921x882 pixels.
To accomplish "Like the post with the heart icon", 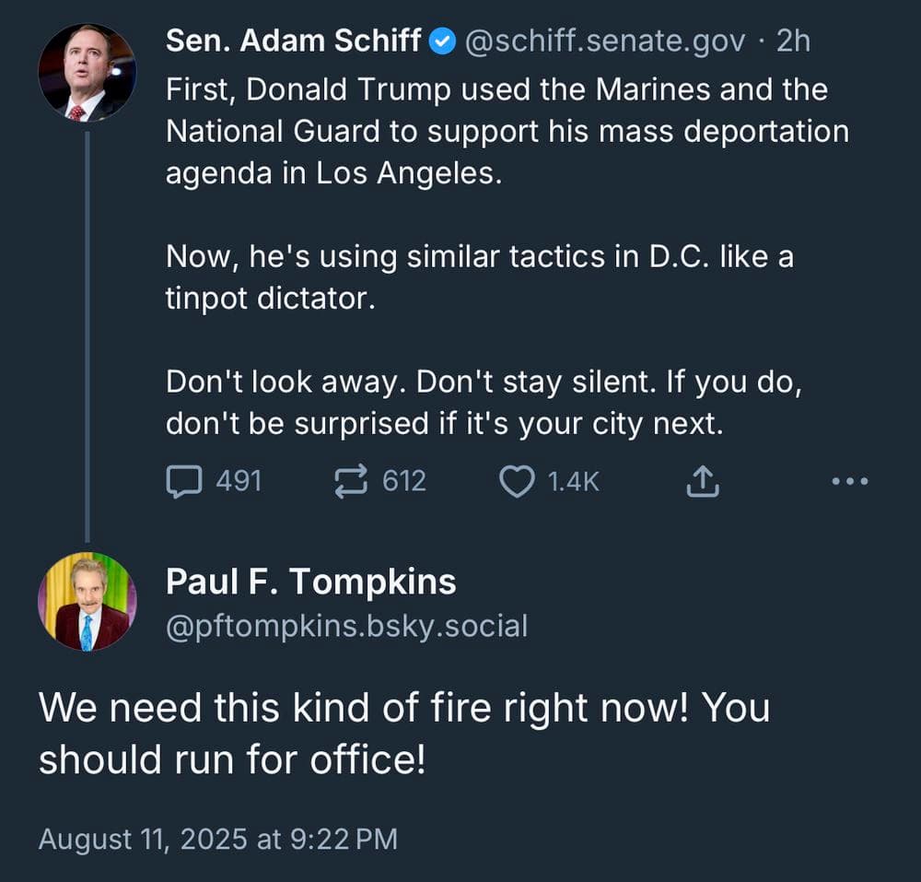I will pos(517,481).
